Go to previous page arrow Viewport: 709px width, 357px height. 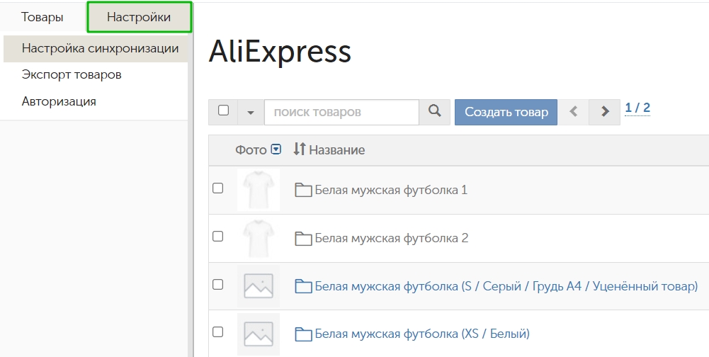[573, 112]
